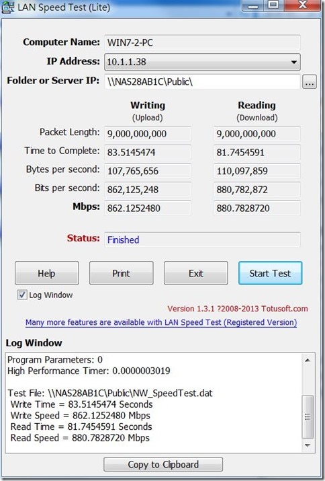Click the Reading Packet Length value 9,000,000,000
This screenshot has width=325, height=481.
click(257, 134)
